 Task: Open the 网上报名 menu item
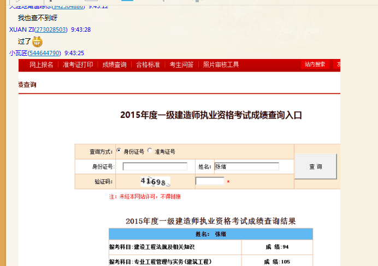(42, 64)
